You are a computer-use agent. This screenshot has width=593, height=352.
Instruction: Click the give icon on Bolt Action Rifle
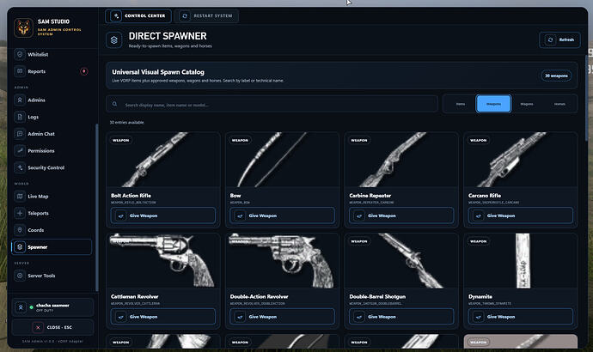click(120, 215)
